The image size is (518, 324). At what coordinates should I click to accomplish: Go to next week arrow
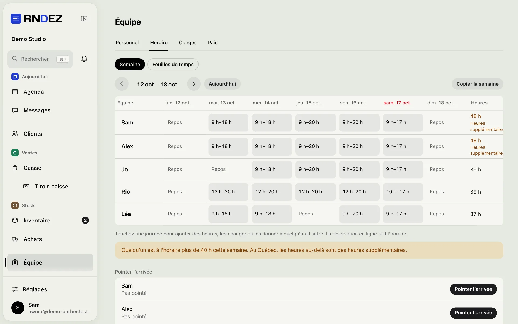[194, 84]
